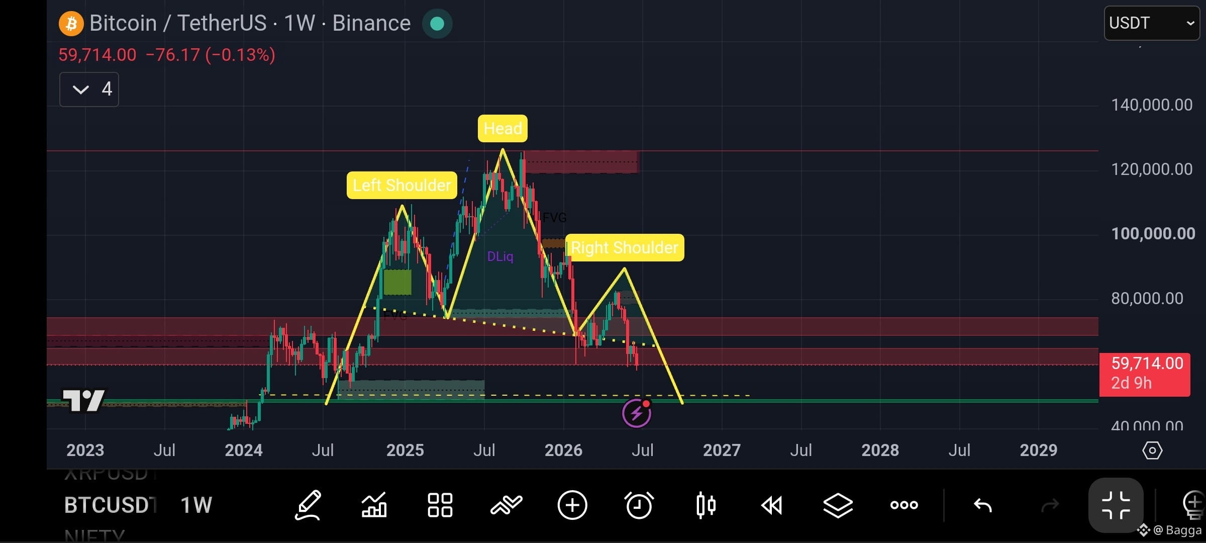
Task: Undo the last chart action
Action: [982, 505]
